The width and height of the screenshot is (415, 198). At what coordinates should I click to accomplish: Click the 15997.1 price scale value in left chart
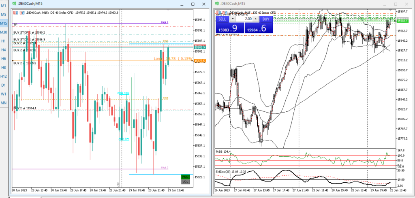199,19
